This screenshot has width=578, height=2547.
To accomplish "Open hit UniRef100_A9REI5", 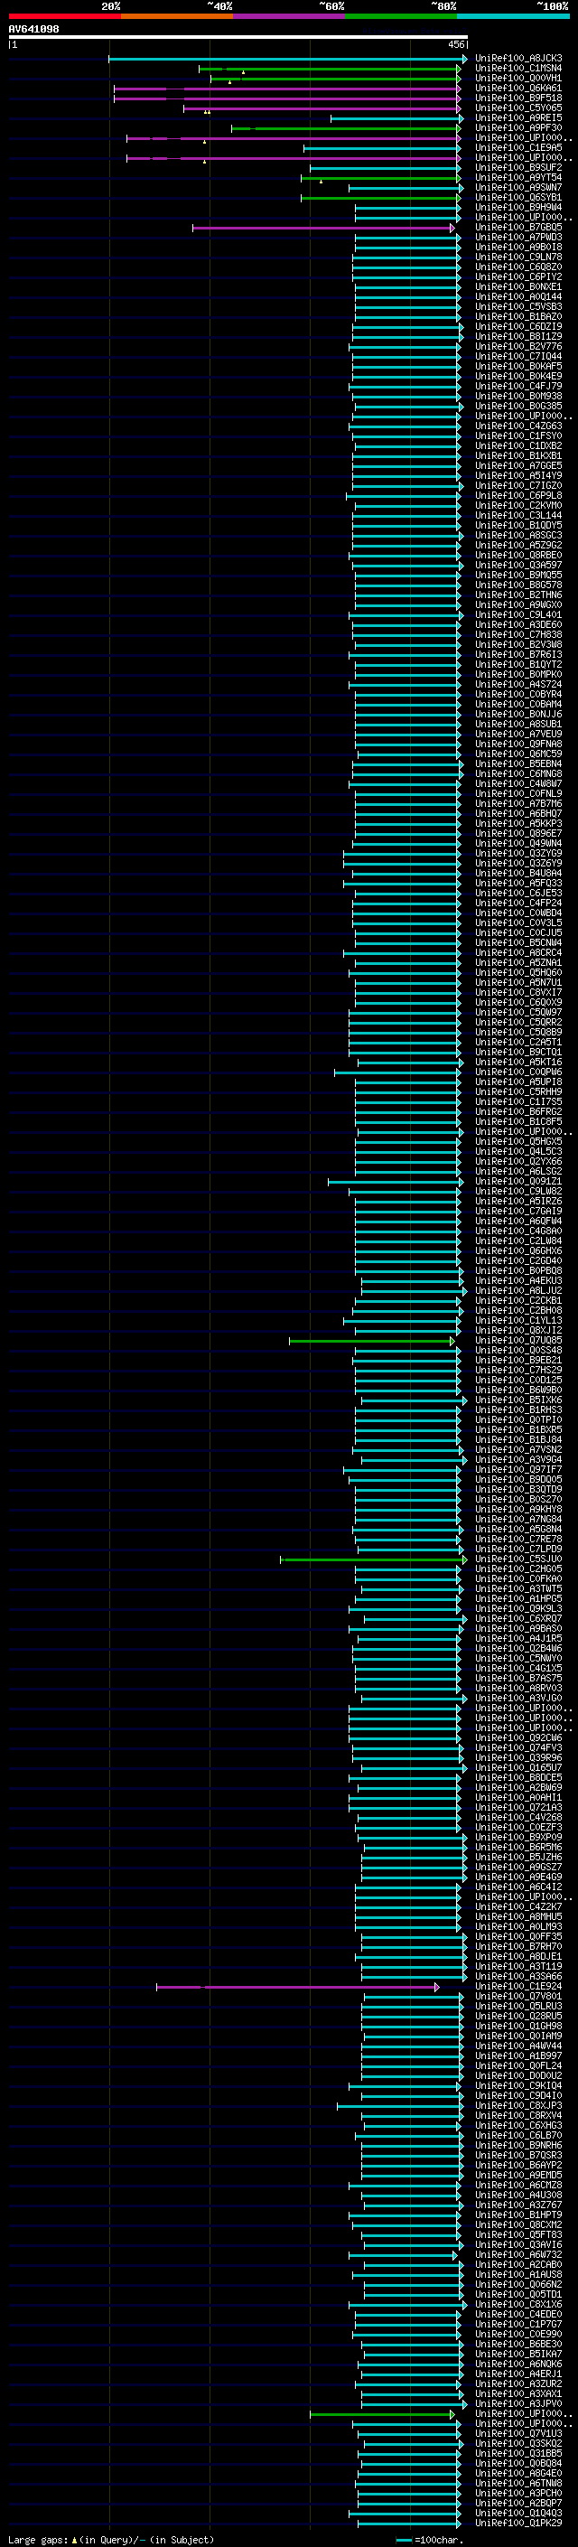I will (518, 117).
